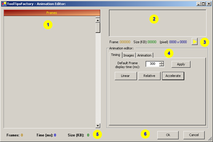Choose Relative timing mode

coord(149,76)
